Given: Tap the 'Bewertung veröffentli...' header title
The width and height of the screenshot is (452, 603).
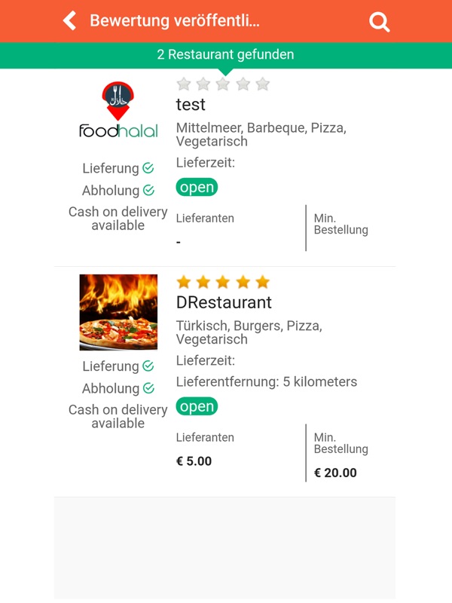Looking at the screenshot, I should tap(175, 20).
